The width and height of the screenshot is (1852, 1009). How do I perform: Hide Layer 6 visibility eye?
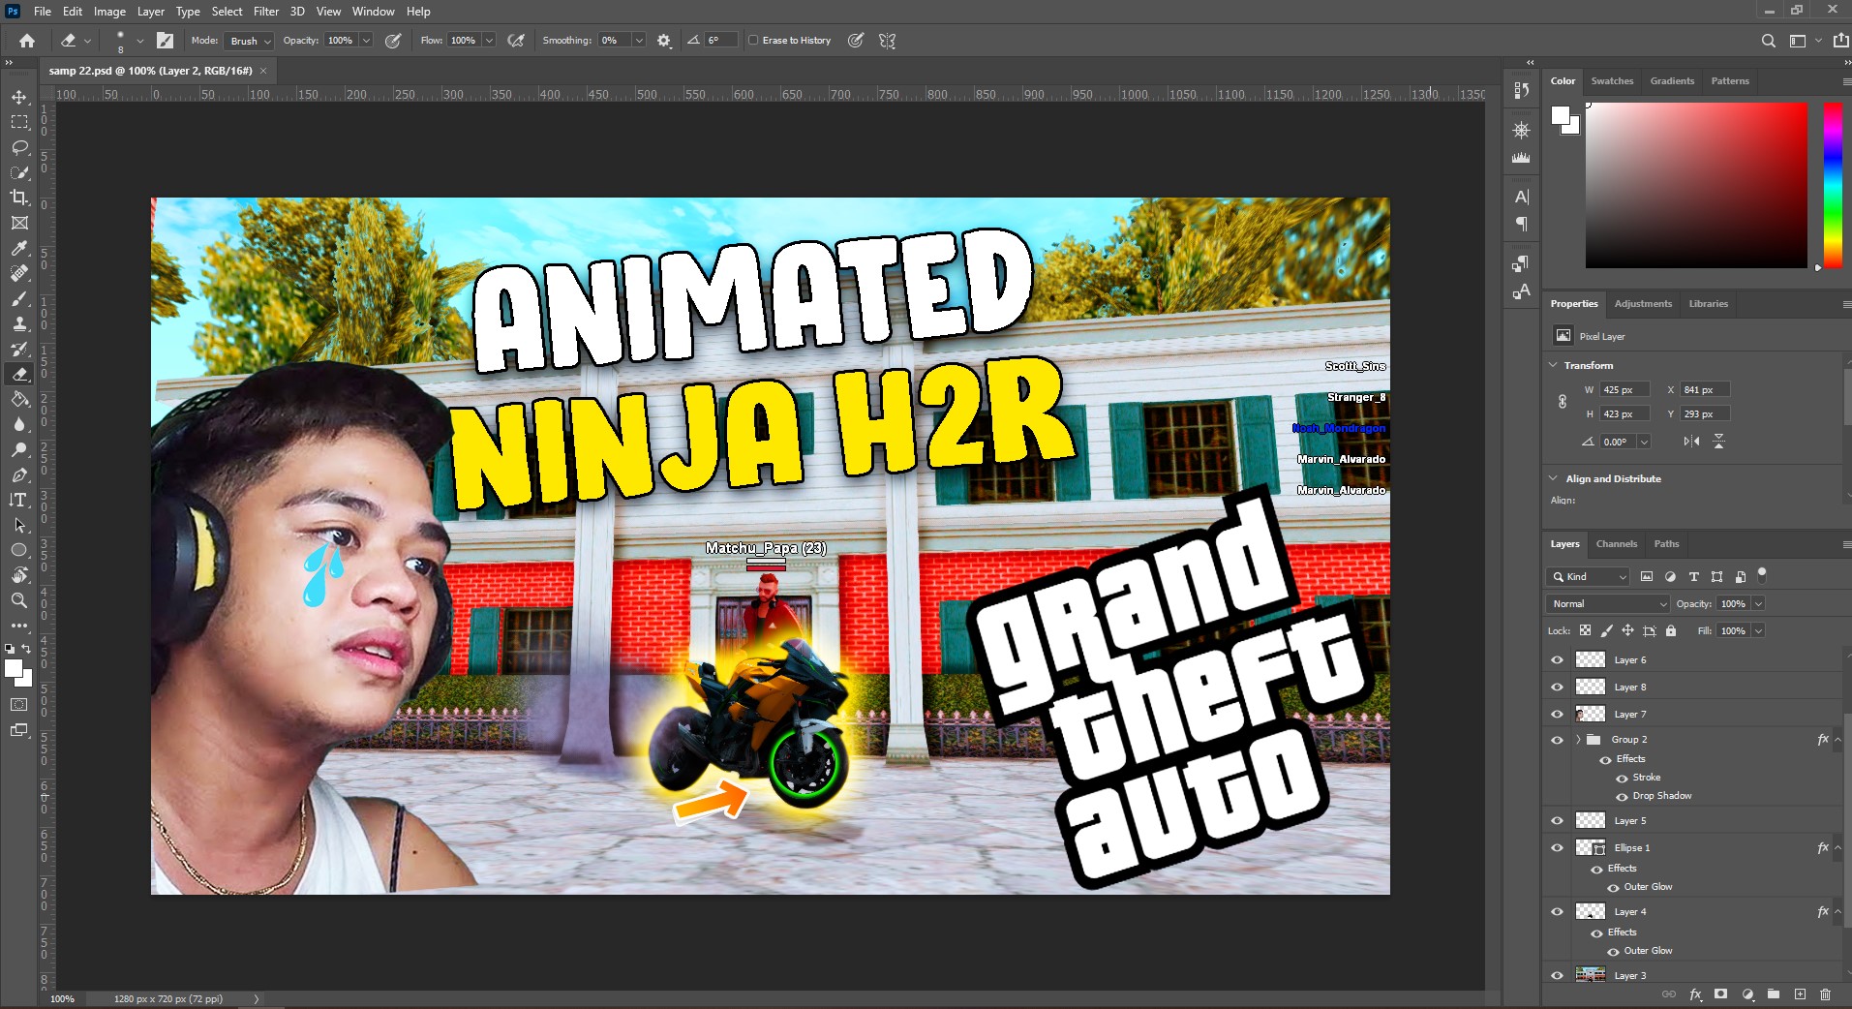click(x=1557, y=660)
